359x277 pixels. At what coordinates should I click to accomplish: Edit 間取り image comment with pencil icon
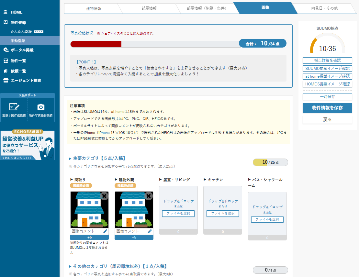point(105,231)
